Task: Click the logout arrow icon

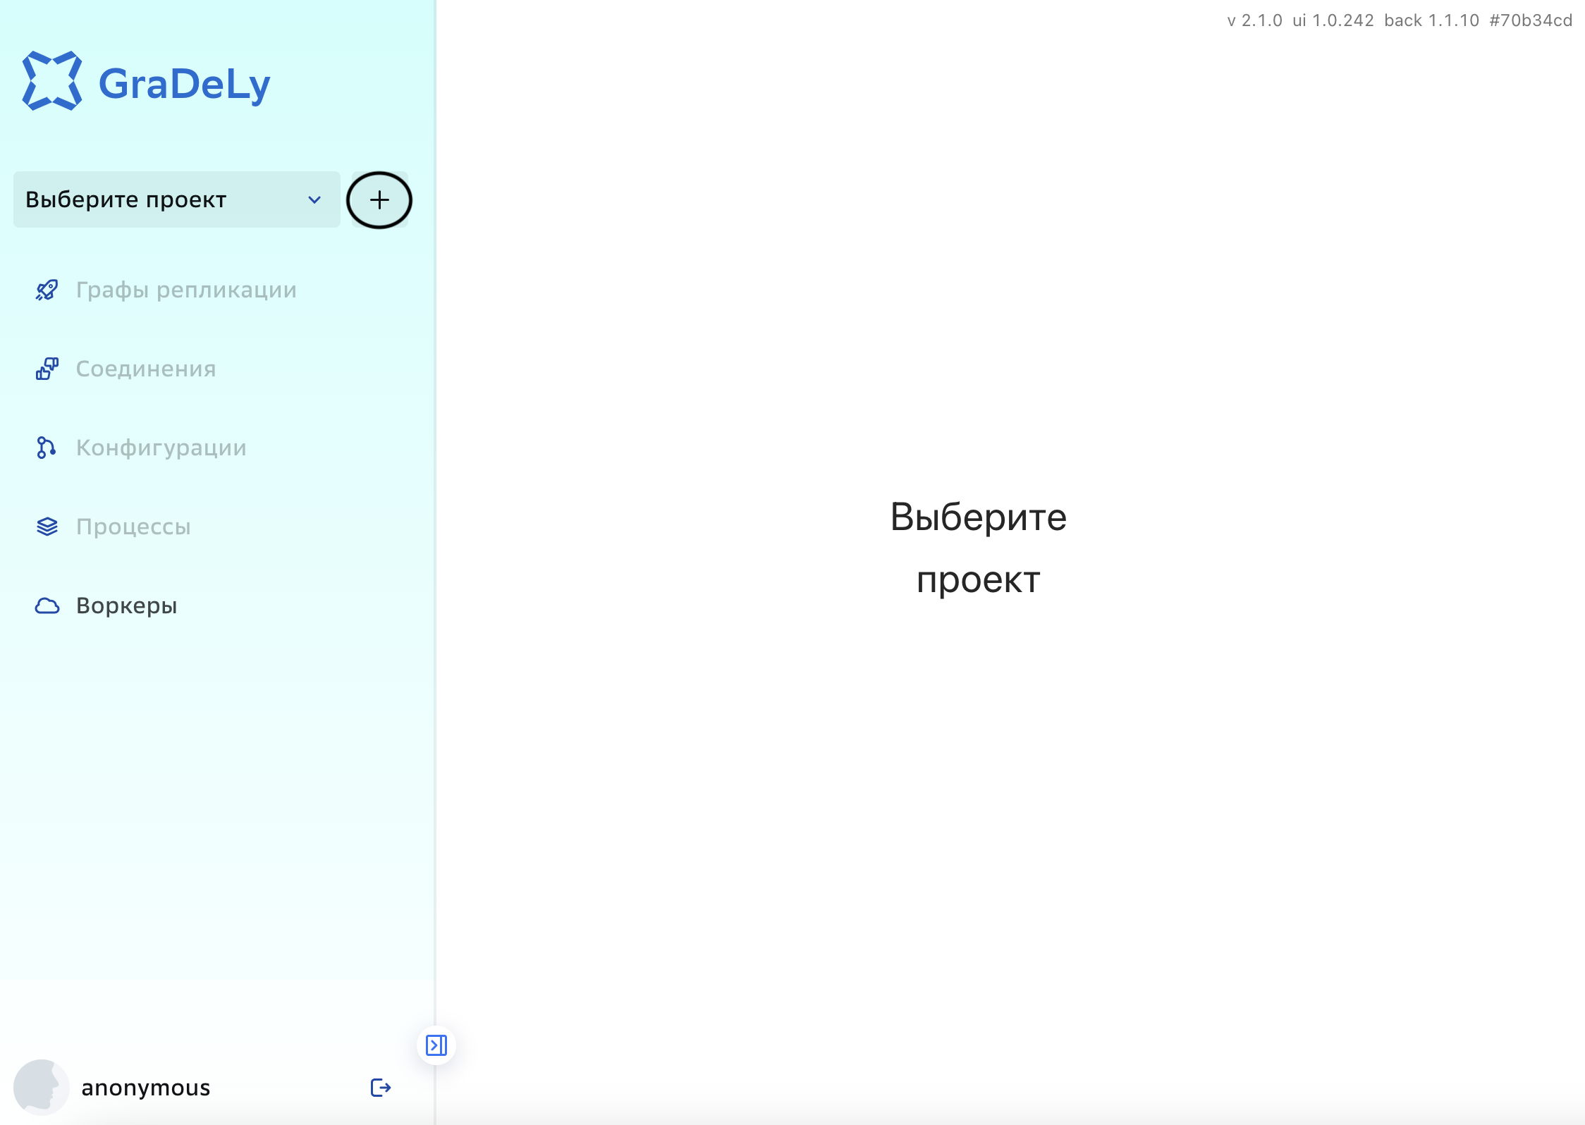Action: click(381, 1088)
